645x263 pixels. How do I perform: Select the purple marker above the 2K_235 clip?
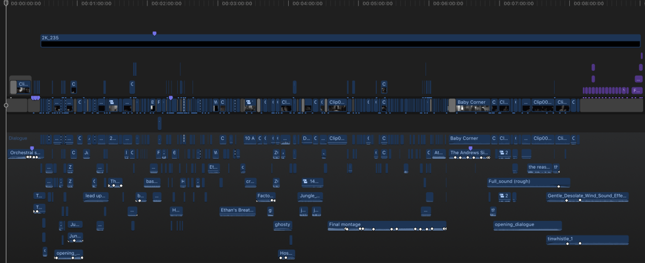click(x=154, y=33)
